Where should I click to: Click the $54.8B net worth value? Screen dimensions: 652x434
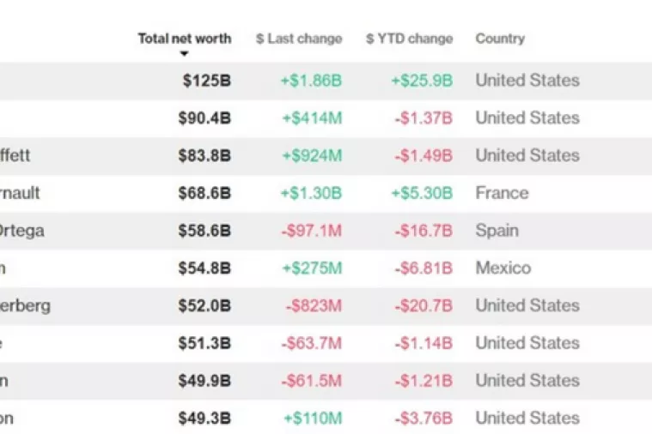[x=203, y=268]
